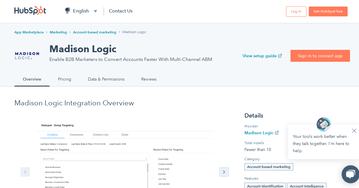Select the Companies tab in the preview screenshot
Image resolution: width=359 pixels, height=188 pixels.
(x=77, y=135)
